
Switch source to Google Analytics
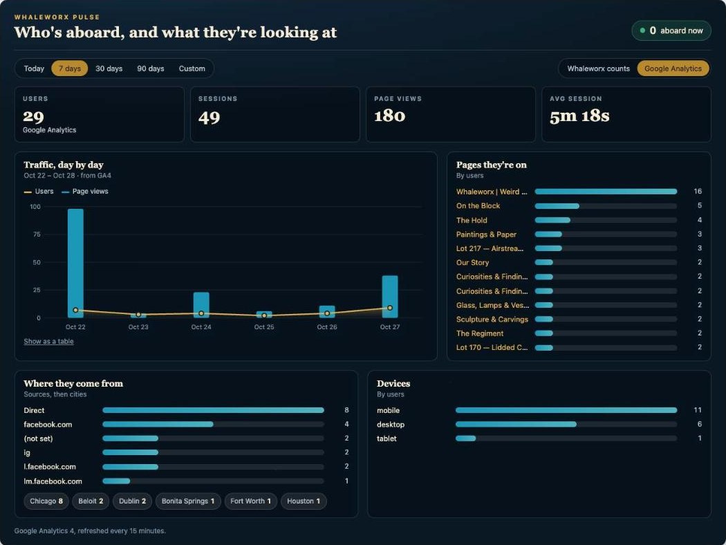tap(673, 68)
